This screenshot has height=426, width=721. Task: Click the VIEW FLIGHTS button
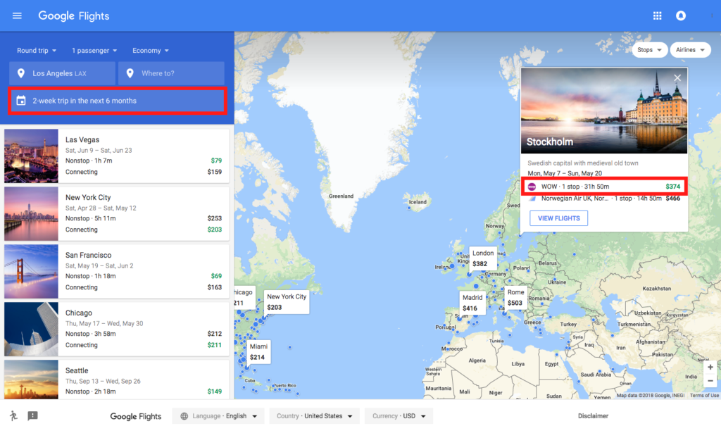pos(558,218)
